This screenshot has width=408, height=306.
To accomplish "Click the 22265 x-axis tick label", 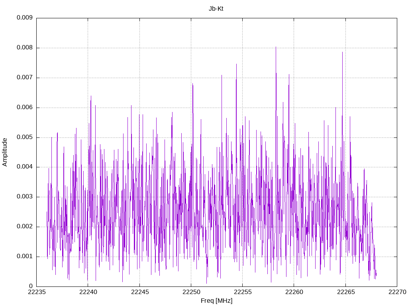I will [346, 292].
